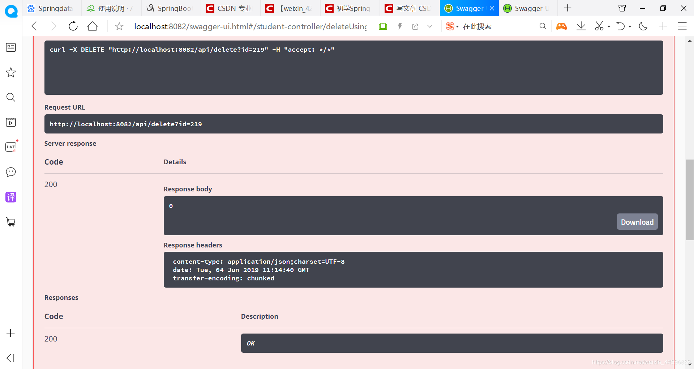This screenshot has height=369, width=694.
Task: Click the OK response description
Action: click(x=250, y=343)
